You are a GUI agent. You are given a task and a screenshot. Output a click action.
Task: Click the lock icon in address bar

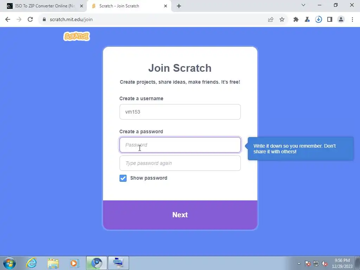tap(44, 20)
